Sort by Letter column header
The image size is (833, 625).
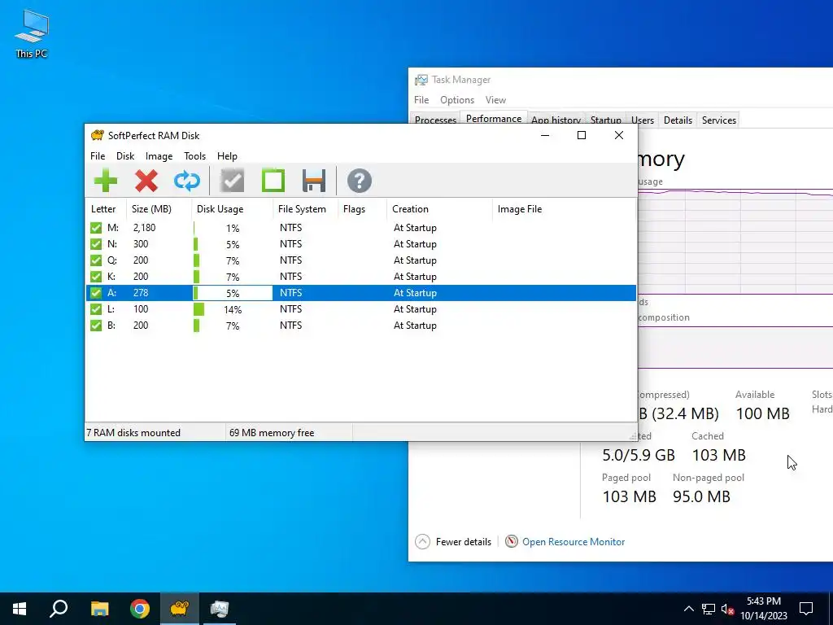click(106, 209)
